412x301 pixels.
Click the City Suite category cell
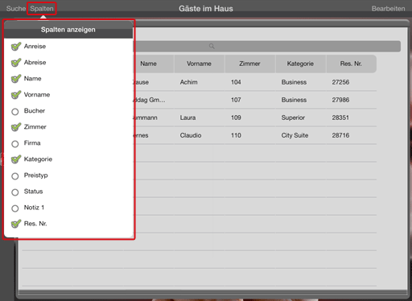click(295, 135)
